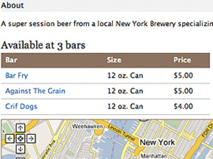This screenshot has height=159, width=213.
Task: Pan the map up with arrow
Action: pyautogui.click(x=20, y=128)
